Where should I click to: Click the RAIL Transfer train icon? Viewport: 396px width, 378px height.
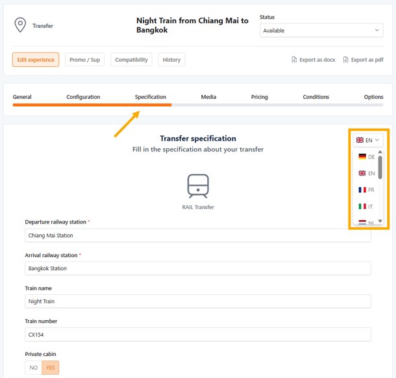[198, 186]
